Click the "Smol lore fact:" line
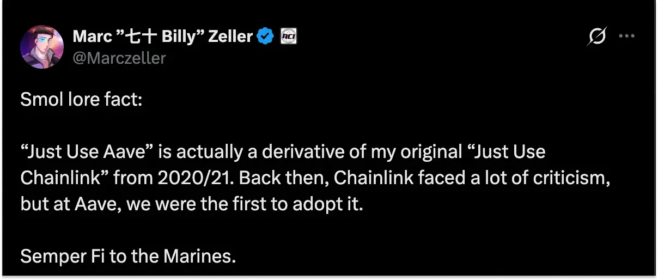 tap(81, 101)
